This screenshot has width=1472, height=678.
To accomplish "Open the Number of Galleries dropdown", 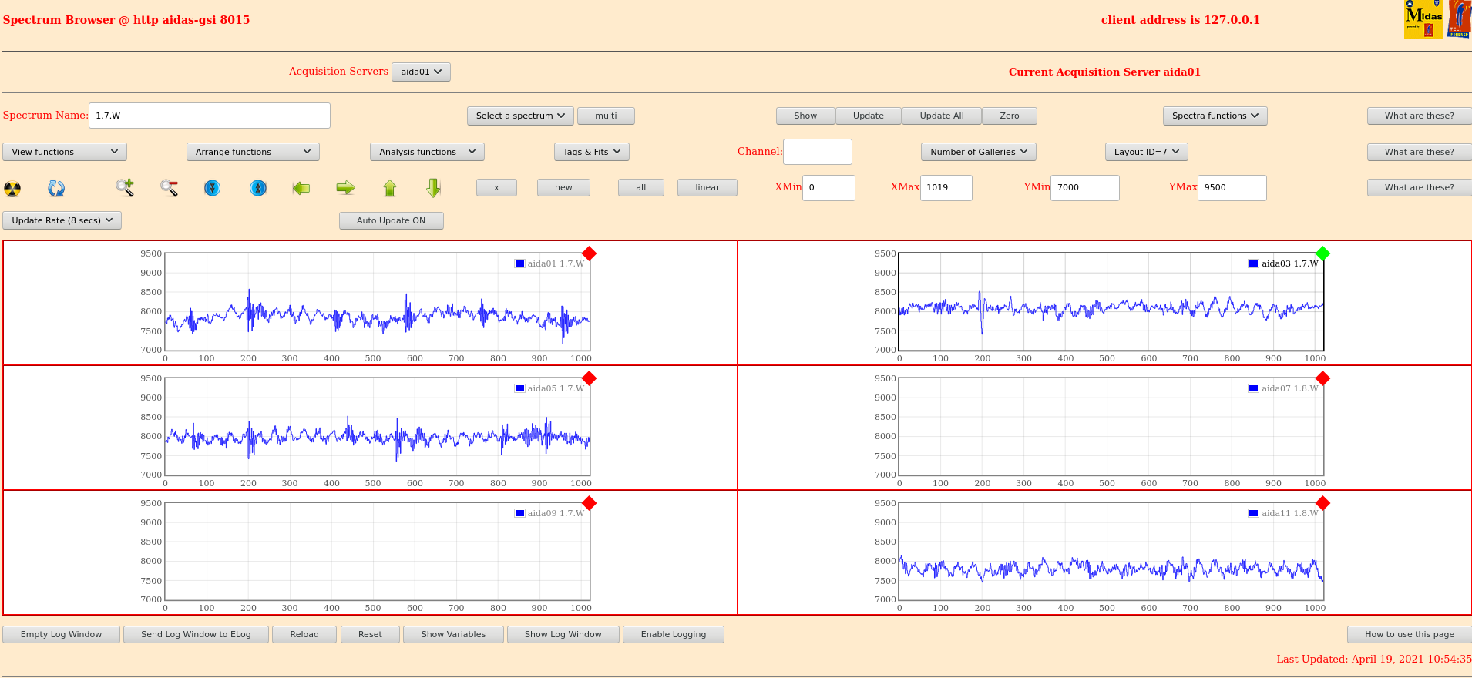I will click(x=978, y=152).
